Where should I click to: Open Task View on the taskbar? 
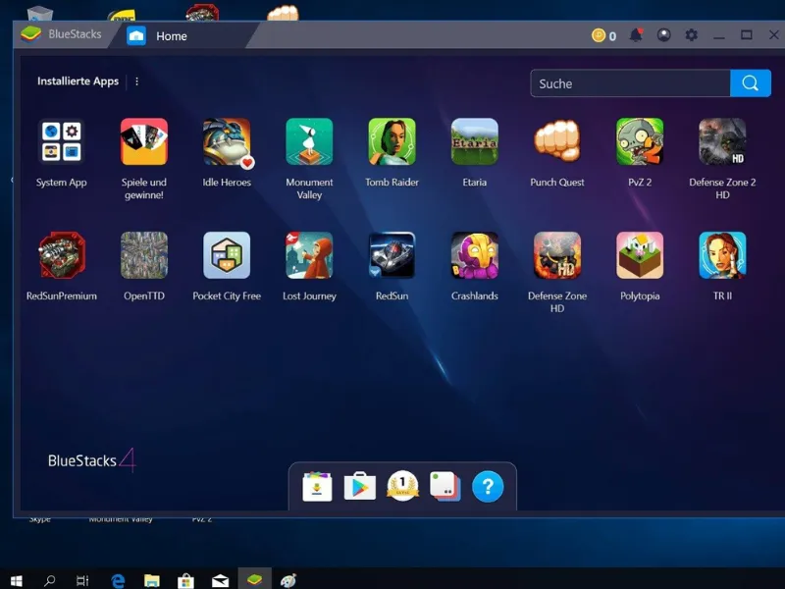click(x=82, y=580)
